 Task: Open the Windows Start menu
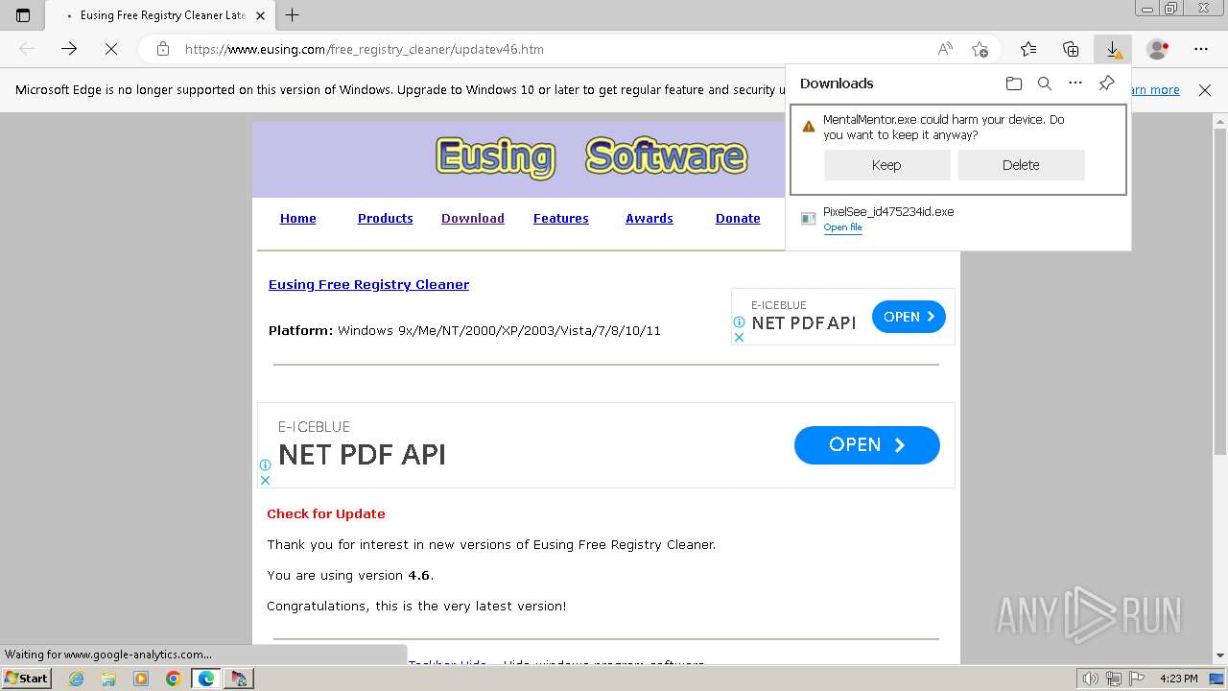[x=27, y=679]
